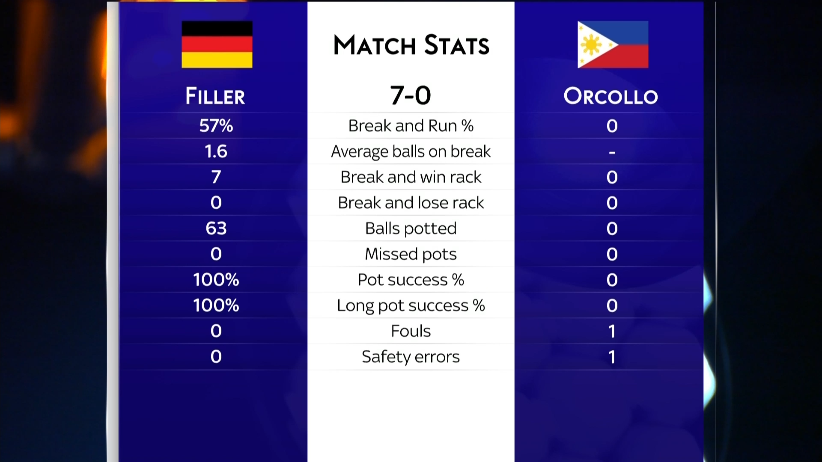Screen dimensions: 822x462
Task: Select the Balls potted label
Action: pyautogui.click(x=411, y=228)
